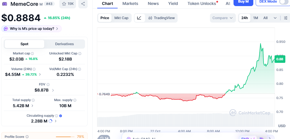This screenshot has width=290, height=139.
Task: Click Volume (24h) info icon
Action: tap(34, 69)
